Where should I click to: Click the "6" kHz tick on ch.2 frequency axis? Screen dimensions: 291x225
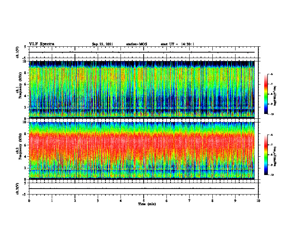point(25,145)
